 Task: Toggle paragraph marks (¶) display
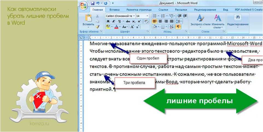[x=178, y=27]
